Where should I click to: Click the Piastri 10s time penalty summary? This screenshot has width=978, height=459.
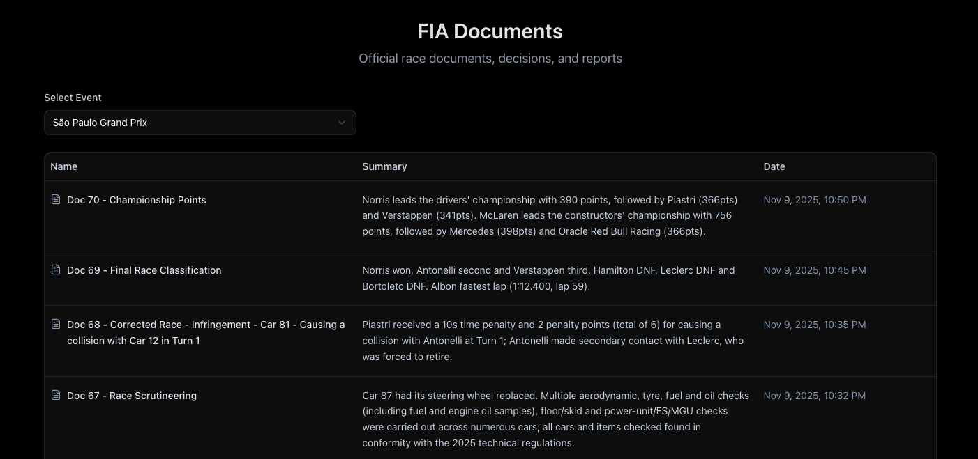point(552,341)
